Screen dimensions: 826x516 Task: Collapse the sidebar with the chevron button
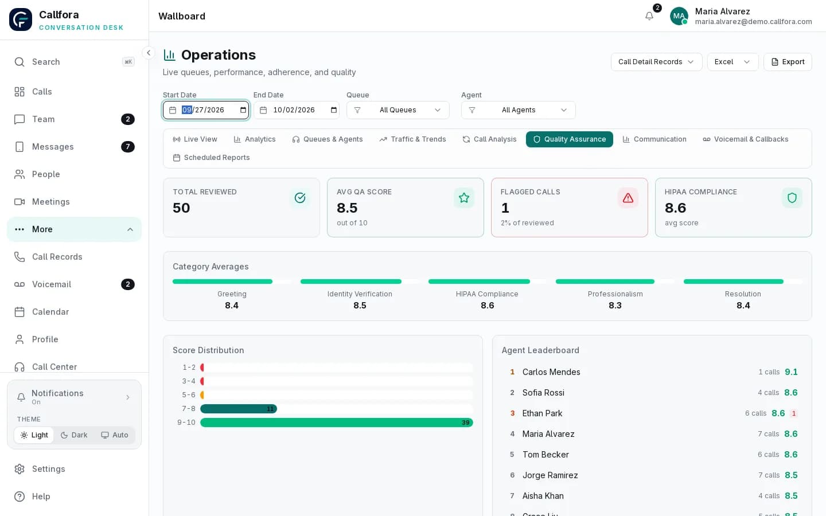pos(149,53)
